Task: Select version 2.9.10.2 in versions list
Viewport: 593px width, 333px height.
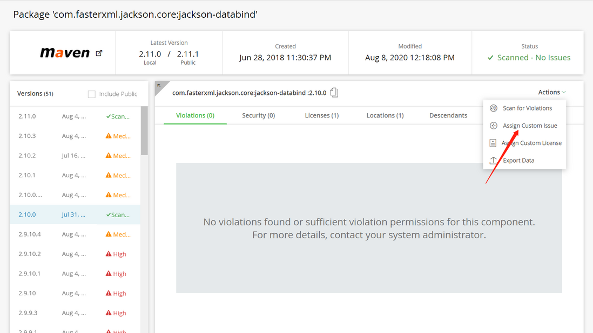Action: coord(75,254)
